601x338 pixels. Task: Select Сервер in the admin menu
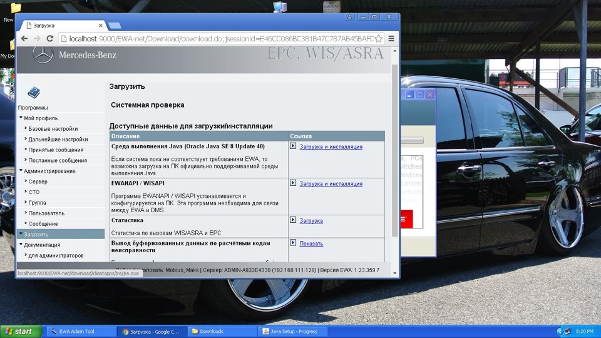point(38,182)
